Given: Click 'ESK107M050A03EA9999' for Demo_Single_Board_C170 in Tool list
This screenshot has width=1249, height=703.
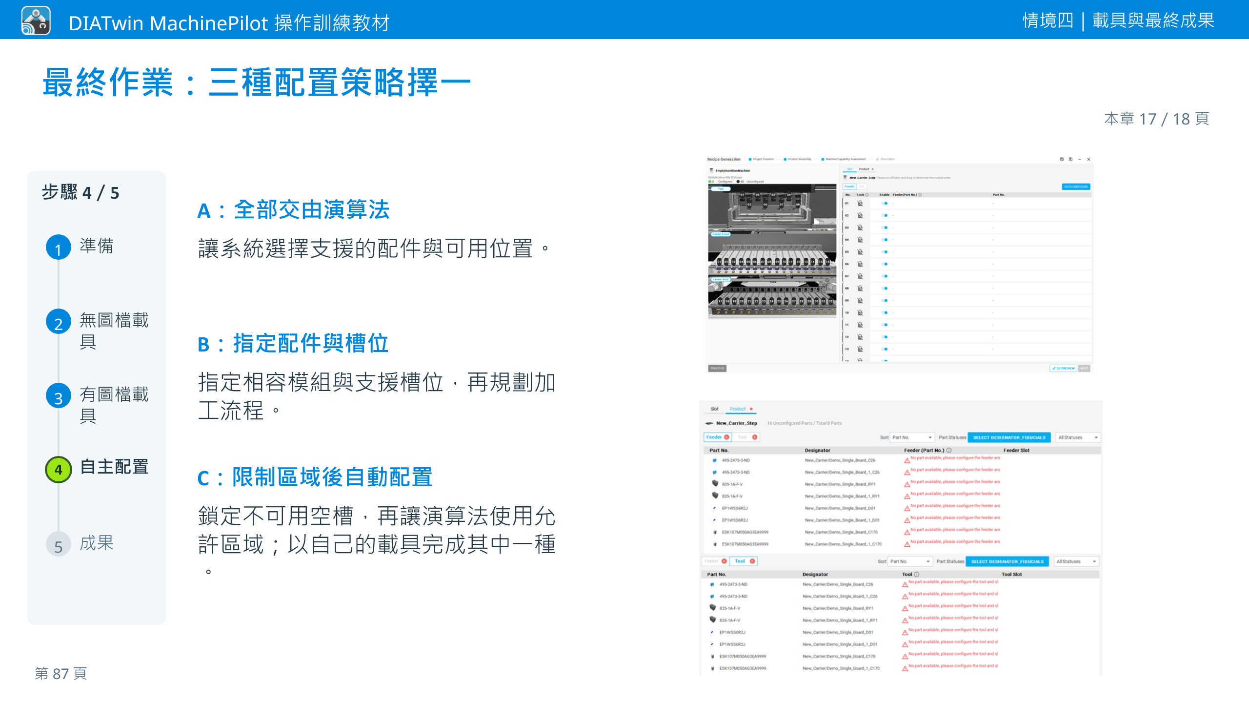Looking at the screenshot, I should pos(743,656).
